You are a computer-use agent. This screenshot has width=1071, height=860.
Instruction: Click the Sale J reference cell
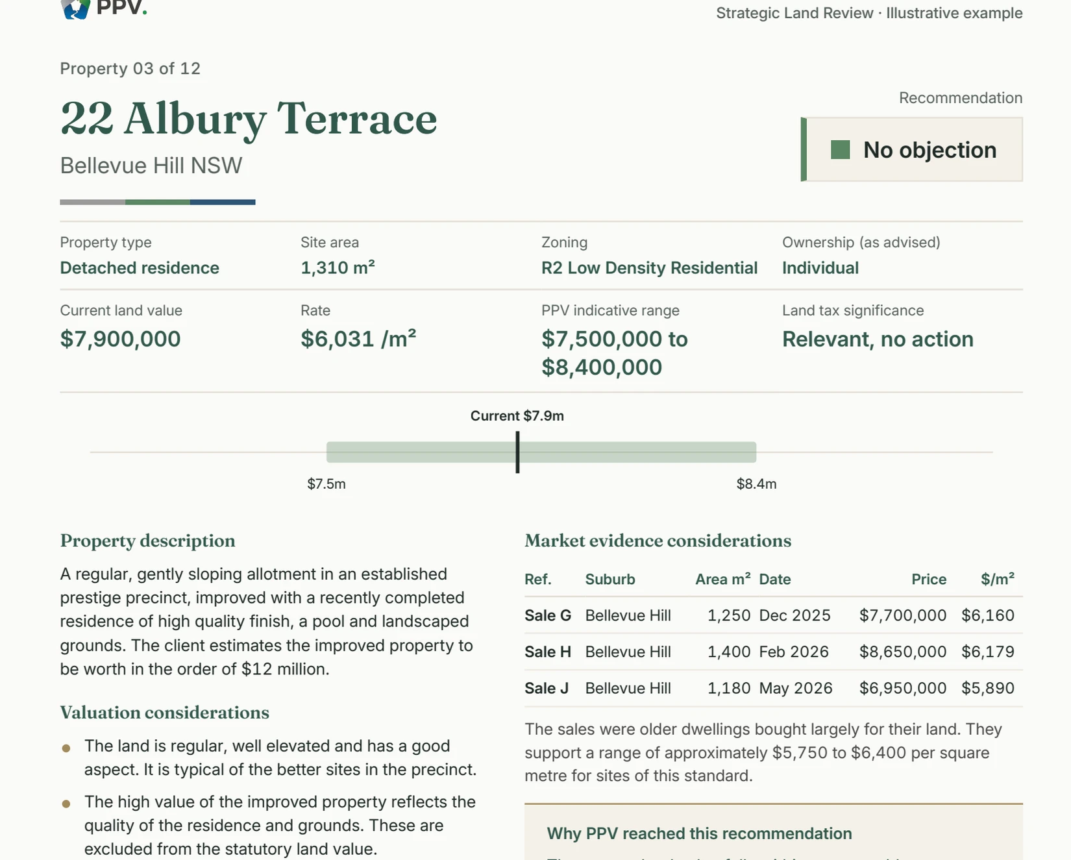coord(547,688)
